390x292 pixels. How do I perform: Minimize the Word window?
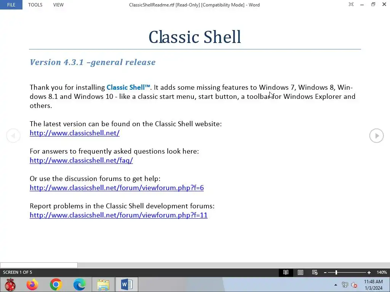pos(362,5)
